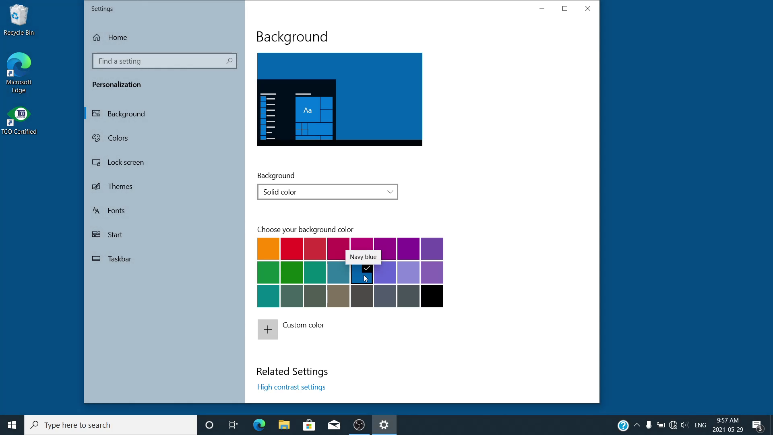Go to Taskbar settings
This screenshot has width=773, height=435.
(x=119, y=259)
